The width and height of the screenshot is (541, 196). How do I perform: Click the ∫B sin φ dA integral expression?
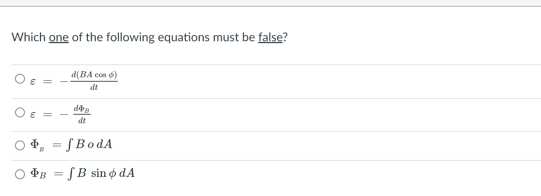(102, 173)
